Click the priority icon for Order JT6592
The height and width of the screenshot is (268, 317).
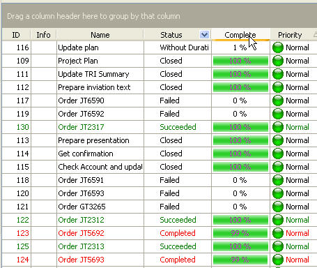(x=278, y=114)
